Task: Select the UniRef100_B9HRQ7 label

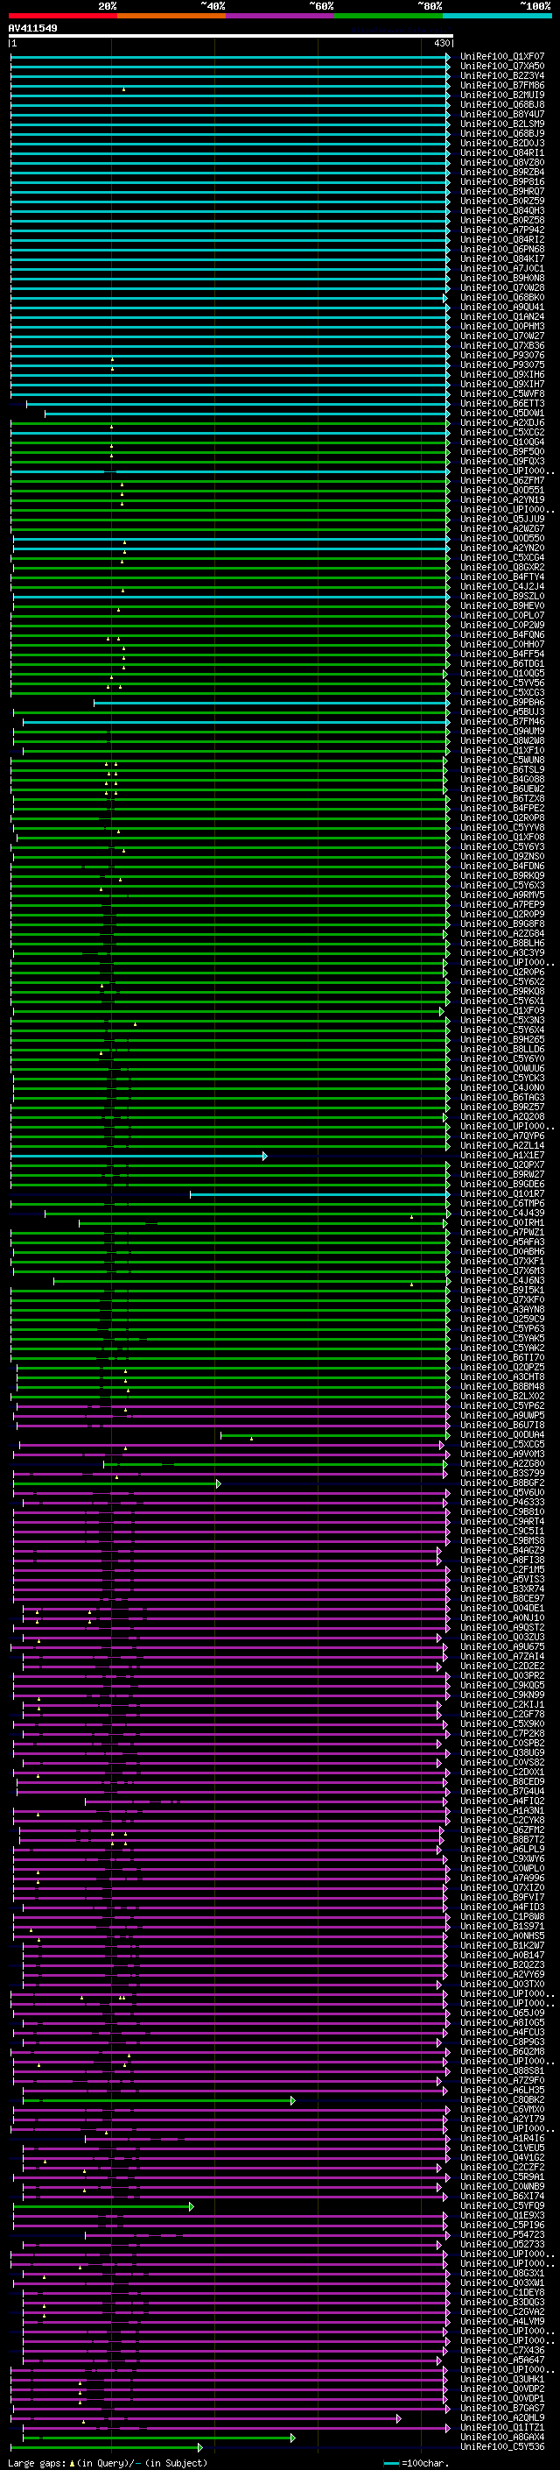Action: pos(501,191)
